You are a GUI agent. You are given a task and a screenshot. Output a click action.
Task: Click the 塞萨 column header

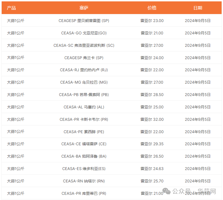[x=84, y=8]
